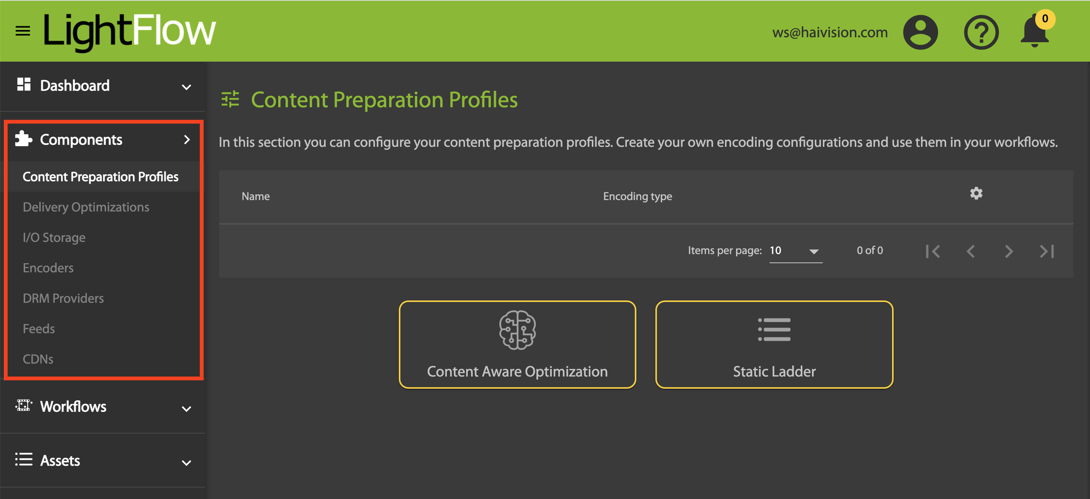1090x499 pixels.
Task: Create a Content Aware Optimization profile
Action: [517, 344]
